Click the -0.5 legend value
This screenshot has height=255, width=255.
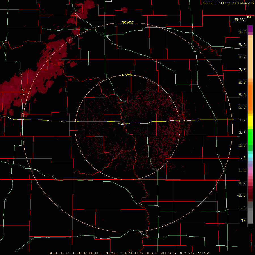pyautogui.click(x=241, y=195)
